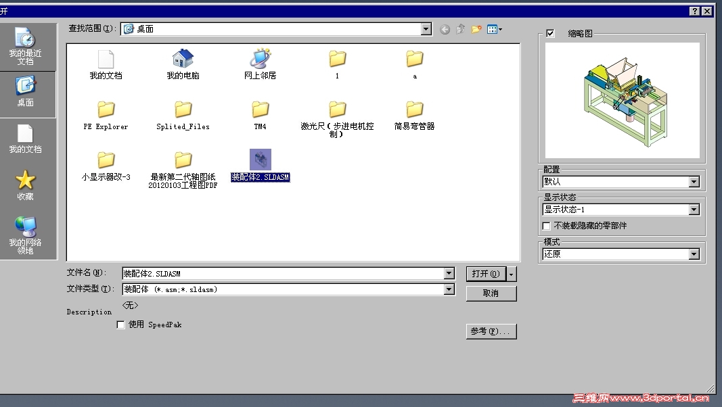722x407 pixels.
Task: Open the 我的文档 sidebar shortcut
Action: 27,139
